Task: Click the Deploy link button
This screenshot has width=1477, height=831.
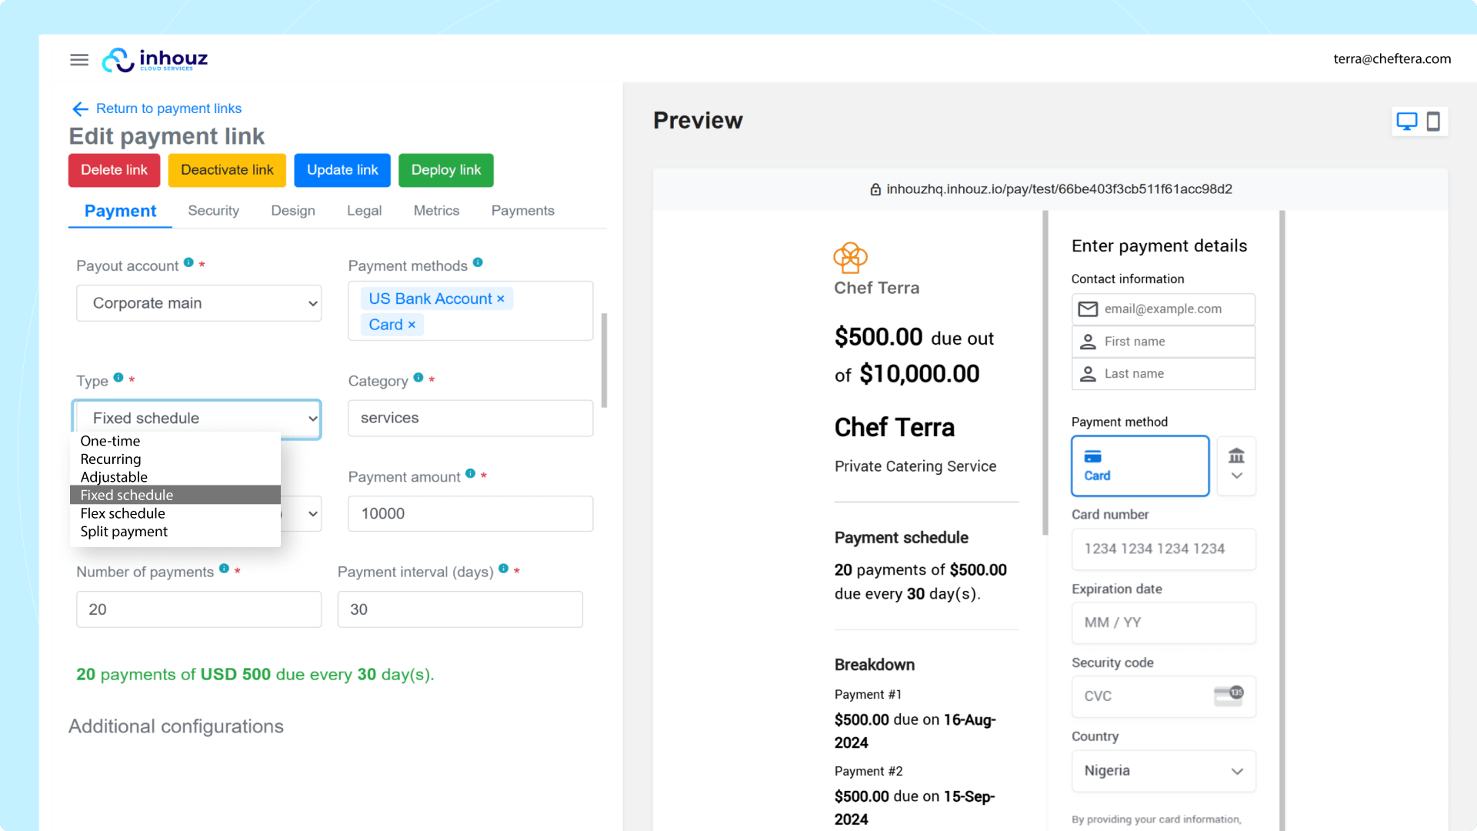Action: pyautogui.click(x=445, y=170)
